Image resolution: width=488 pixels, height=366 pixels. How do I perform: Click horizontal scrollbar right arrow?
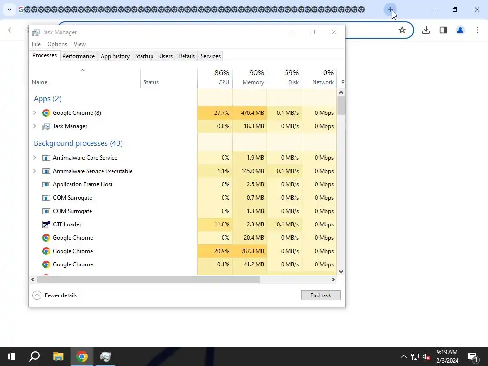point(333,279)
